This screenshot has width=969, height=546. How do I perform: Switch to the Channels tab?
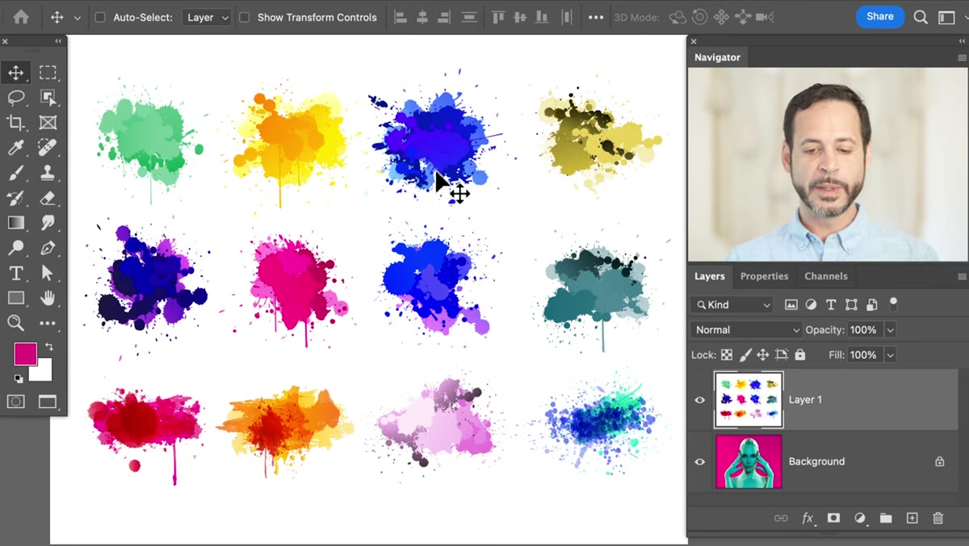826,276
